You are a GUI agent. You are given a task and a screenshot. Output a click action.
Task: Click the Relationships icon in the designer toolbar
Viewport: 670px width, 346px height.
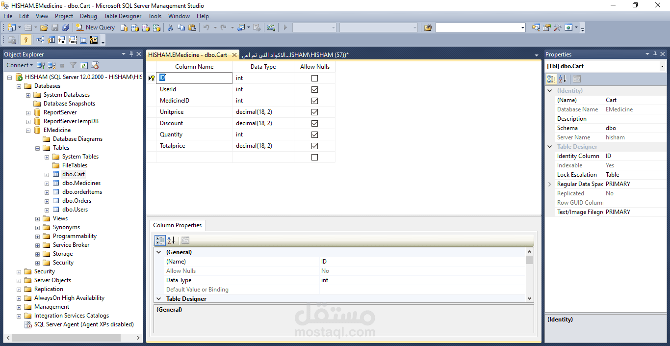pyautogui.click(x=40, y=40)
